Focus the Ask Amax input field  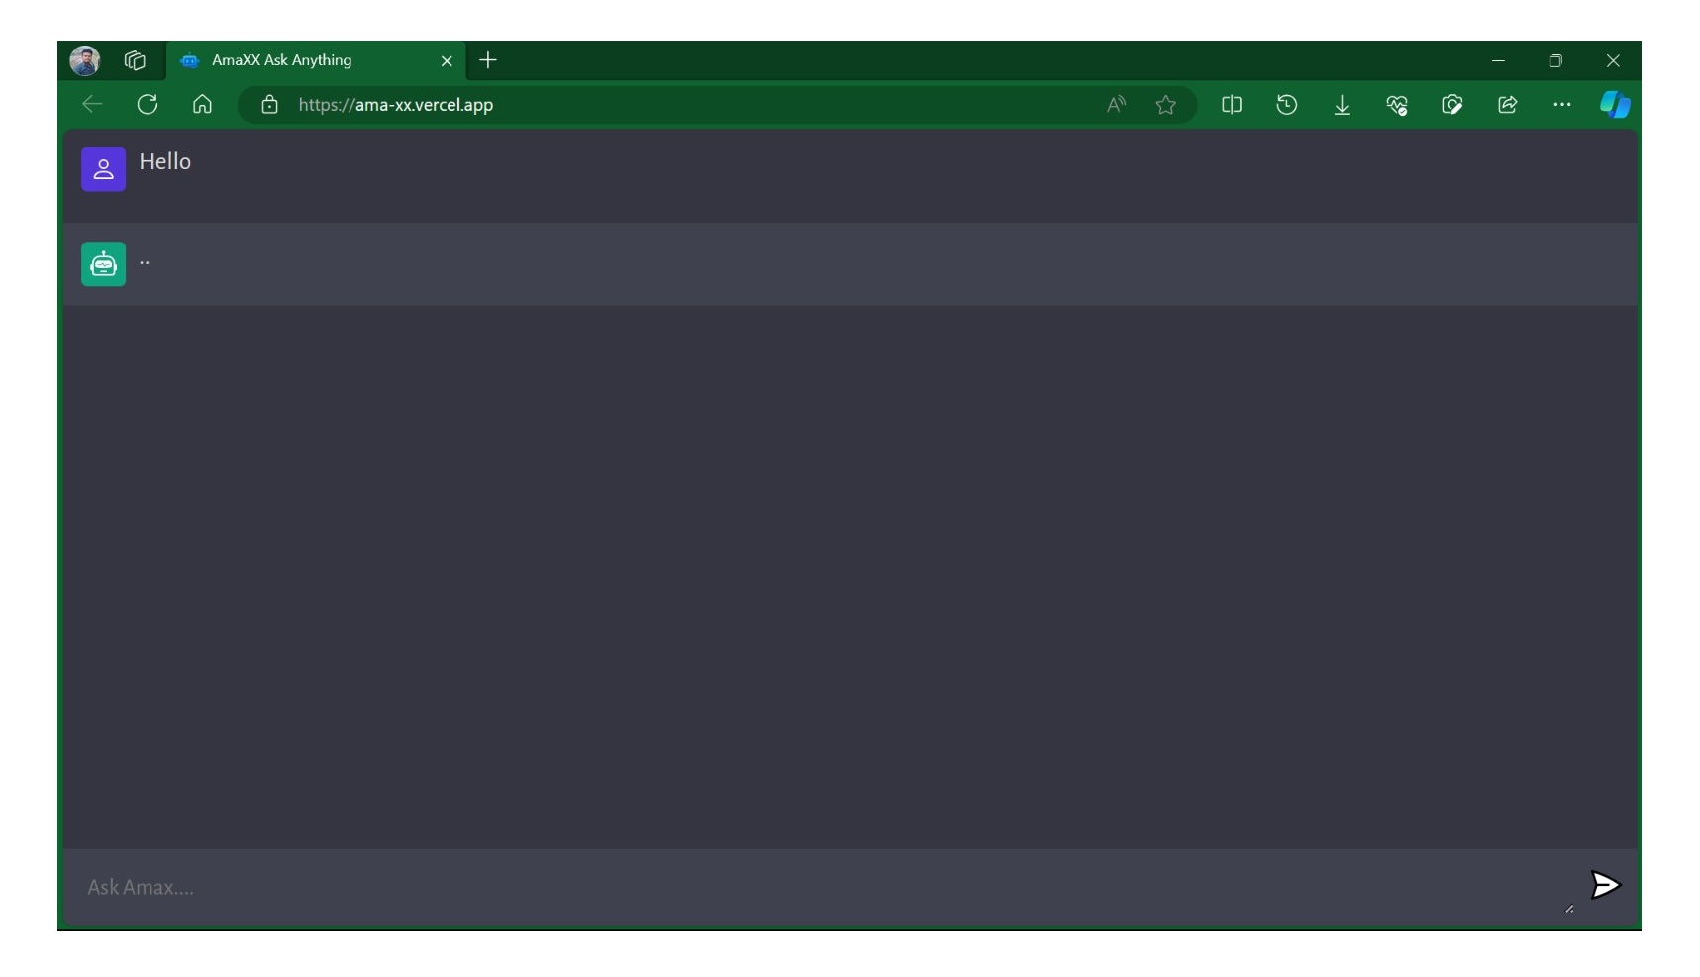click(x=822, y=888)
